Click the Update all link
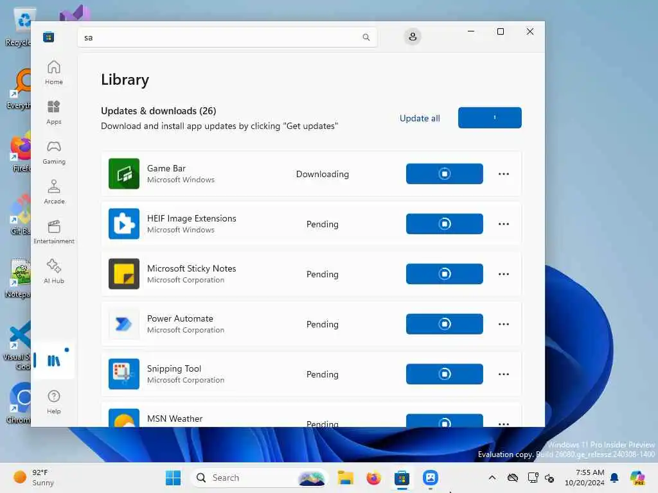The width and height of the screenshot is (658, 493). (420, 118)
